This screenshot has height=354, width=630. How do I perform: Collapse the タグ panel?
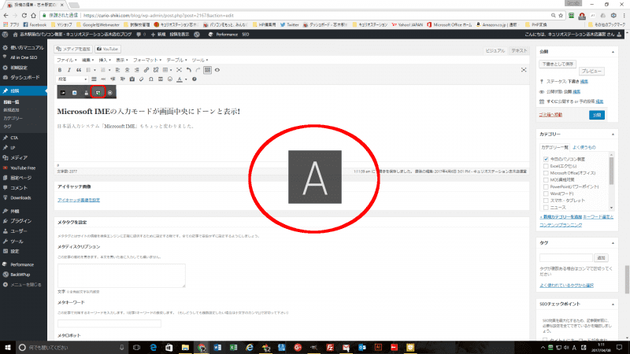[613, 243]
